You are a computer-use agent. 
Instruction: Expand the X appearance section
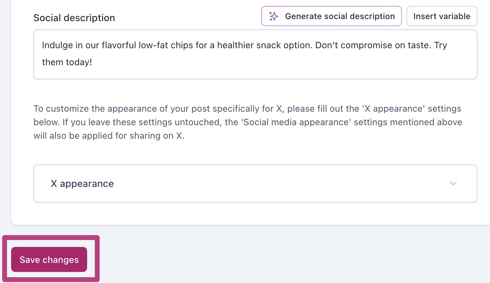point(255,183)
